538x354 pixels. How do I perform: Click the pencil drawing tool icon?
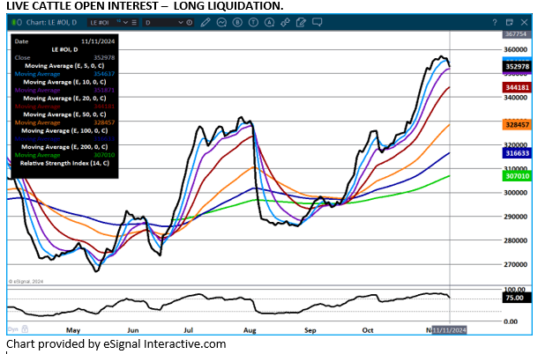204,21
